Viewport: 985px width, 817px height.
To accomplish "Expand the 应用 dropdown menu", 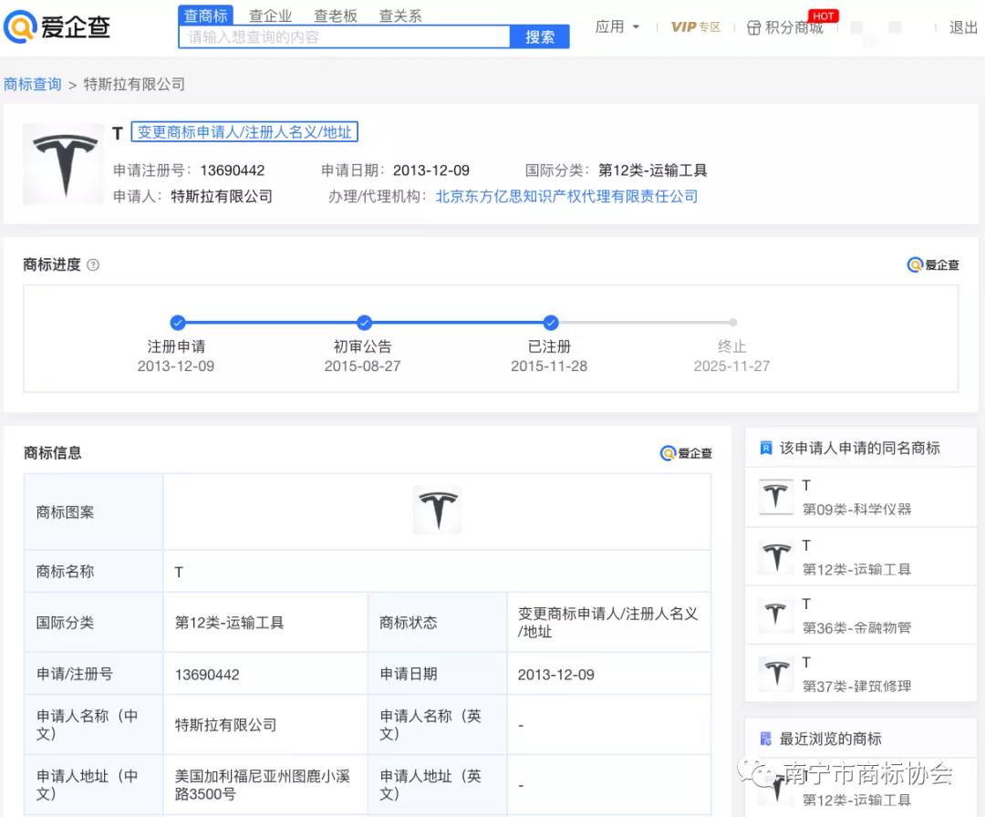I will click(617, 27).
